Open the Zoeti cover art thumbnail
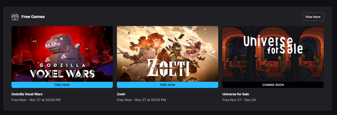 (167, 54)
